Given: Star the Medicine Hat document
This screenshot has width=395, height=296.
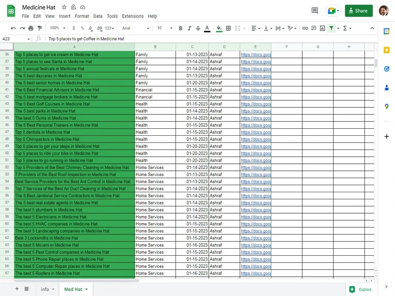Looking at the screenshot, I should tap(64, 7).
